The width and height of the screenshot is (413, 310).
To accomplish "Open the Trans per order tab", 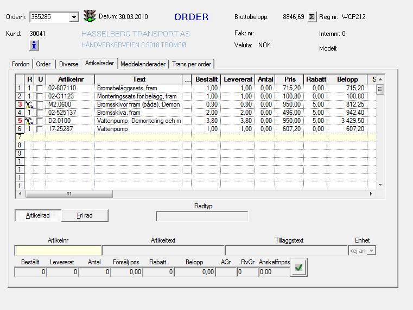I will (192, 64).
